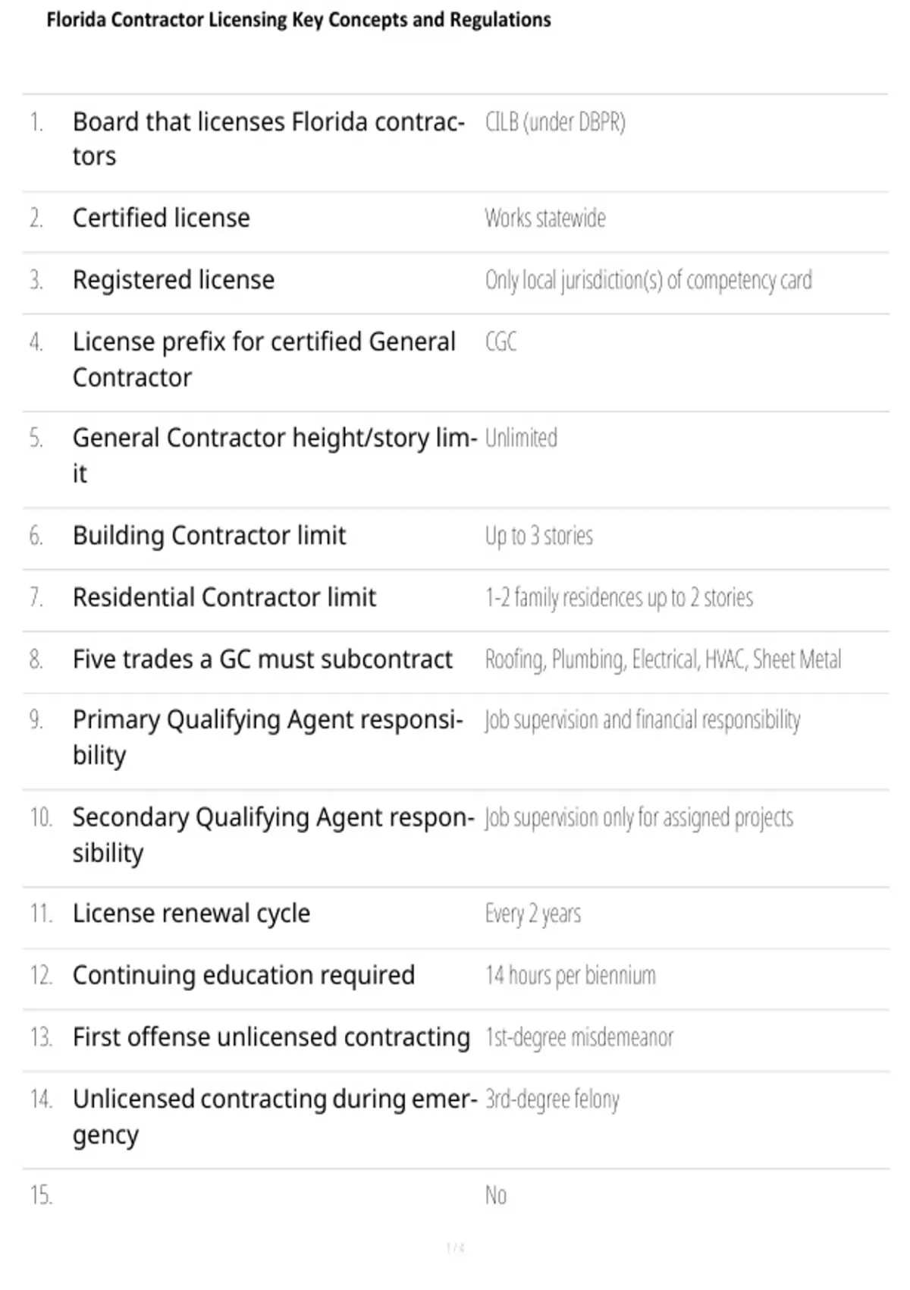Image resolution: width=910 pixels, height=1290 pixels.
Task: Click the 3rd-degree felony definition
Action: (x=552, y=1100)
